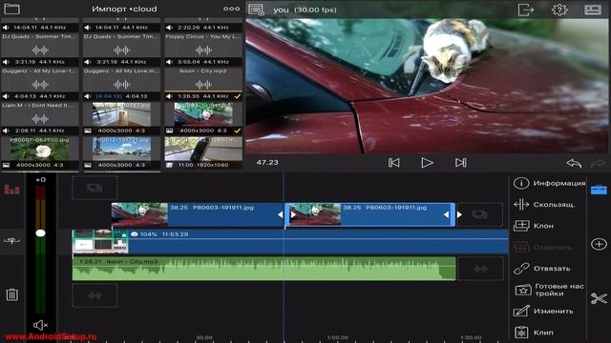Select the highlighted P80603-191911.jpg timeline clip
The height and width of the screenshot is (343, 611).
point(369,214)
